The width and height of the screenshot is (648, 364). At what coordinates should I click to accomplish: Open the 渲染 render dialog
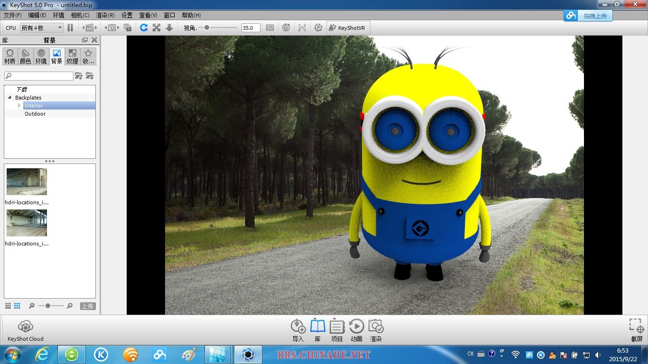(376, 330)
